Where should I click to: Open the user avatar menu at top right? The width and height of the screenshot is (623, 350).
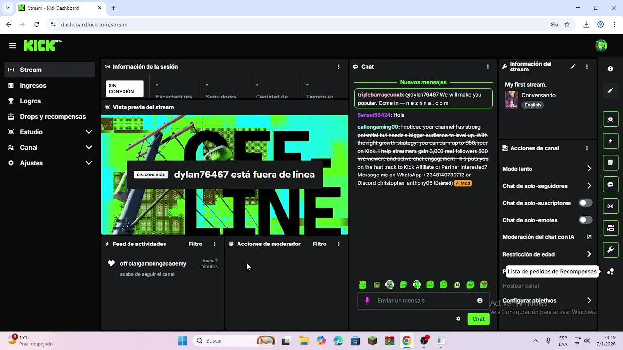[601, 46]
